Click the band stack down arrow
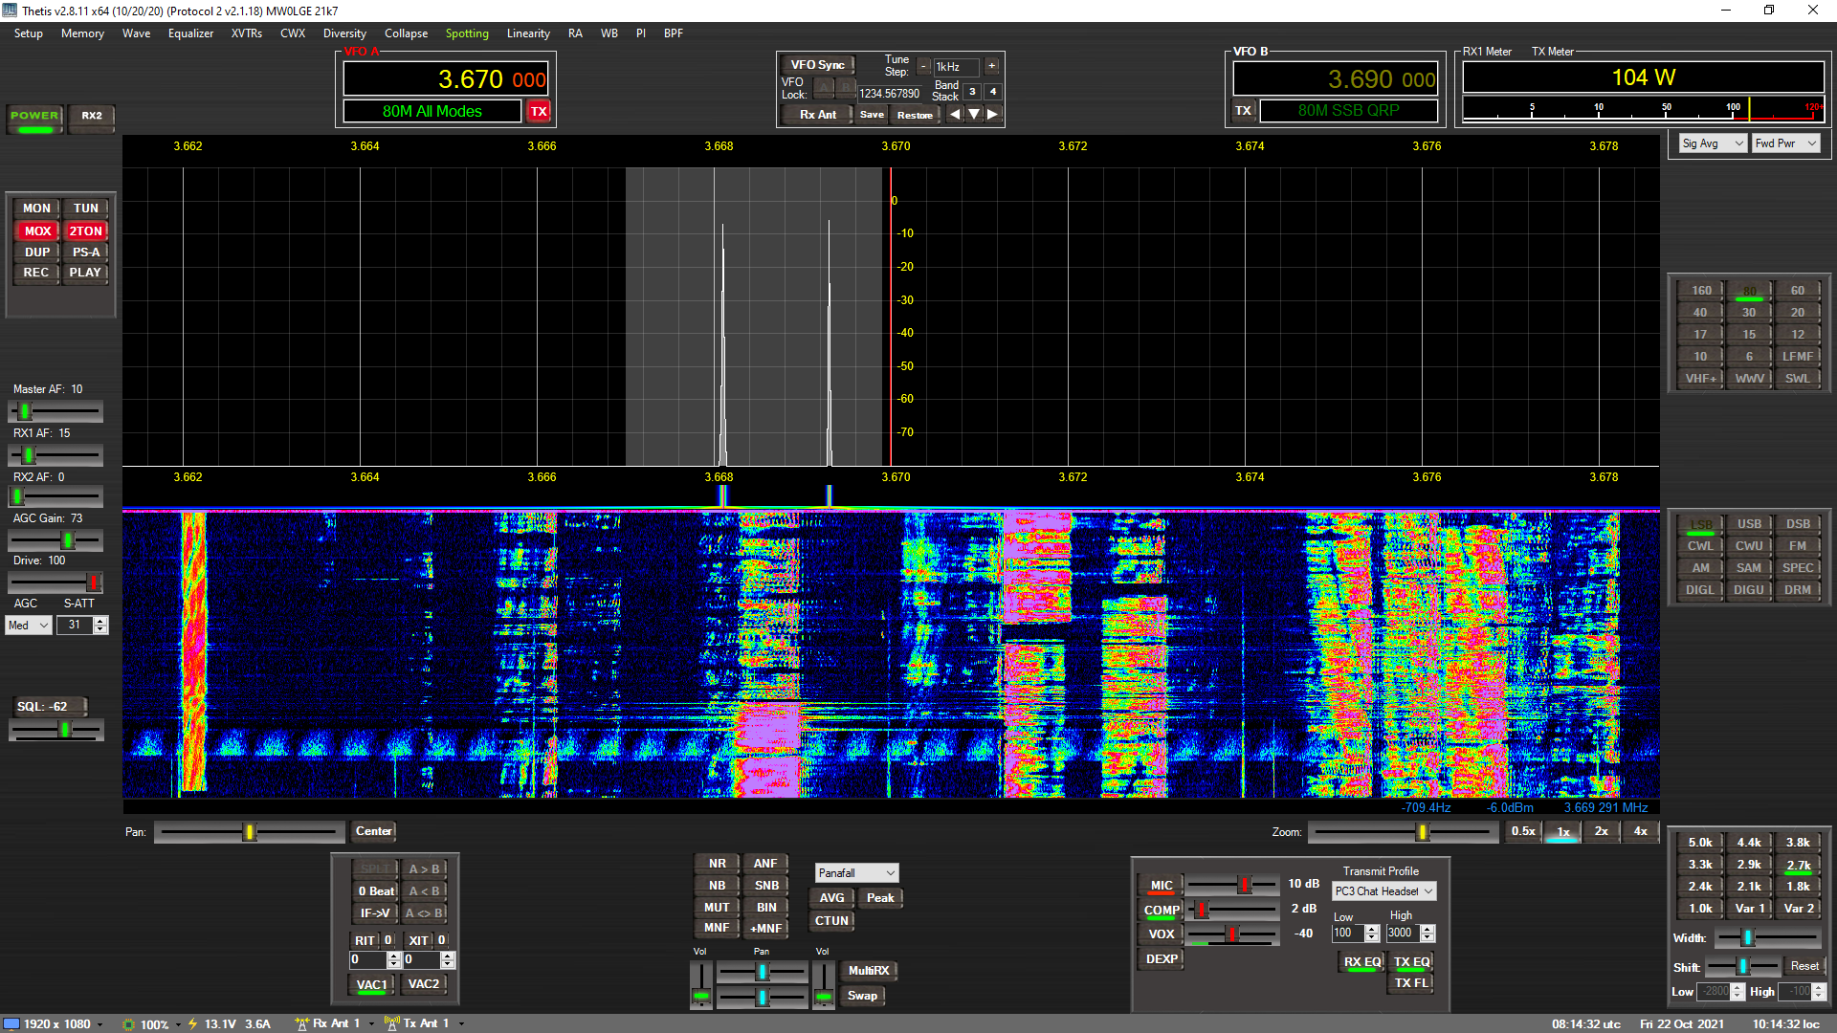1837x1033 pixels. pos(974,114)
